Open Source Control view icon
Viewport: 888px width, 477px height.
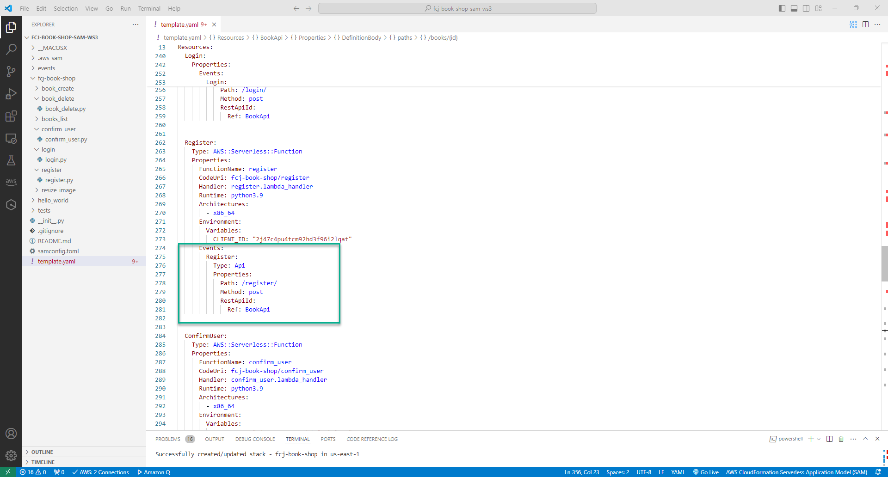pos(11,71)
